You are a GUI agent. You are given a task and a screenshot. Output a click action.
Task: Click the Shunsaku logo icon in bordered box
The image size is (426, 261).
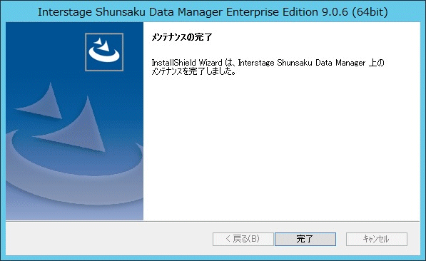(x=104, y=52)
